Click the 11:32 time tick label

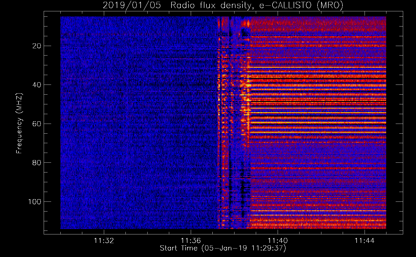coord(104,241)
